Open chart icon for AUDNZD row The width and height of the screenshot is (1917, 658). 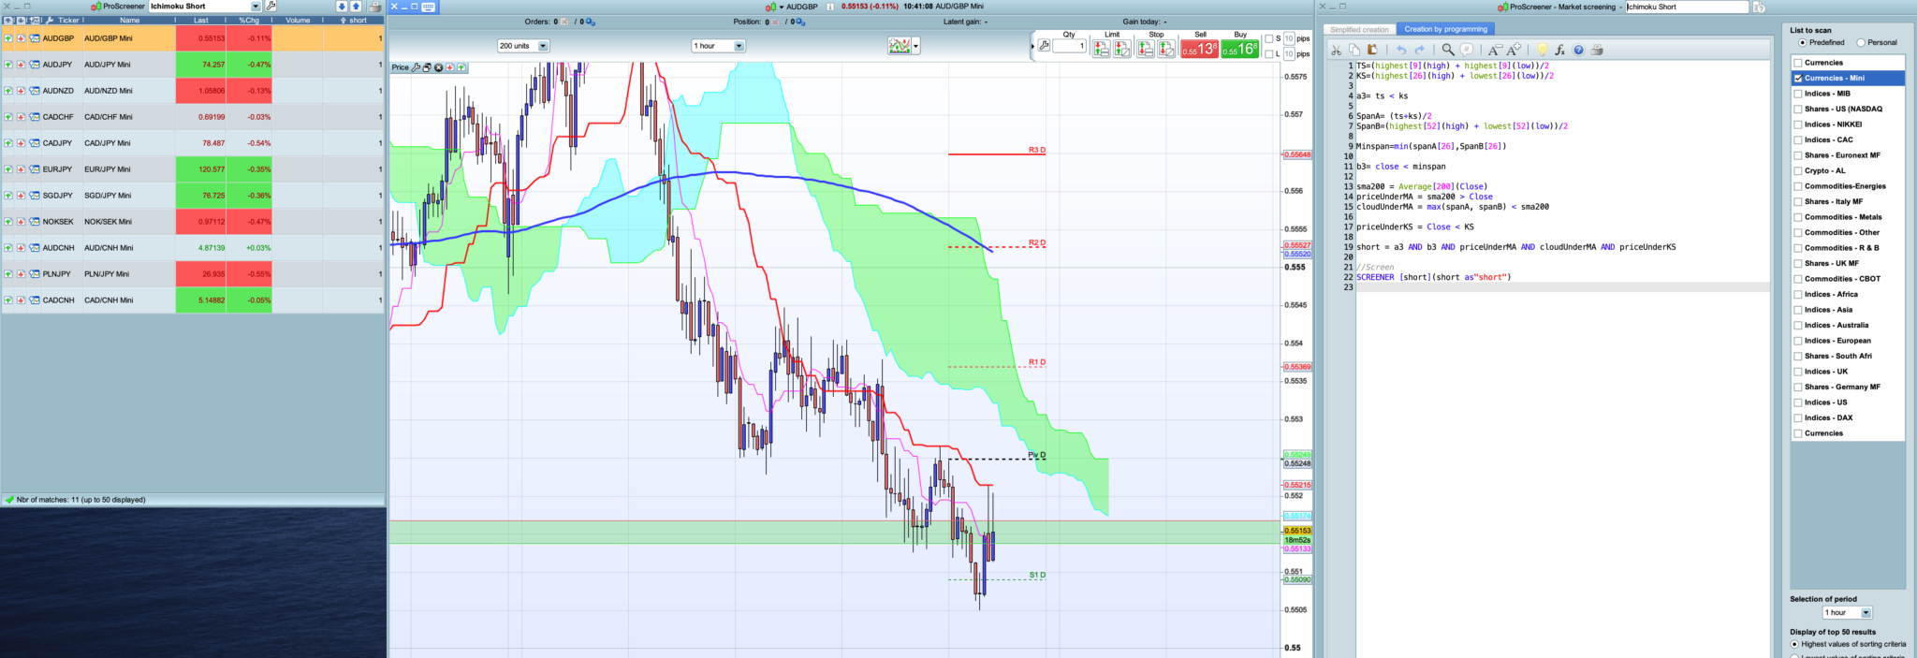pyautogui.click(x=35, y=91)
